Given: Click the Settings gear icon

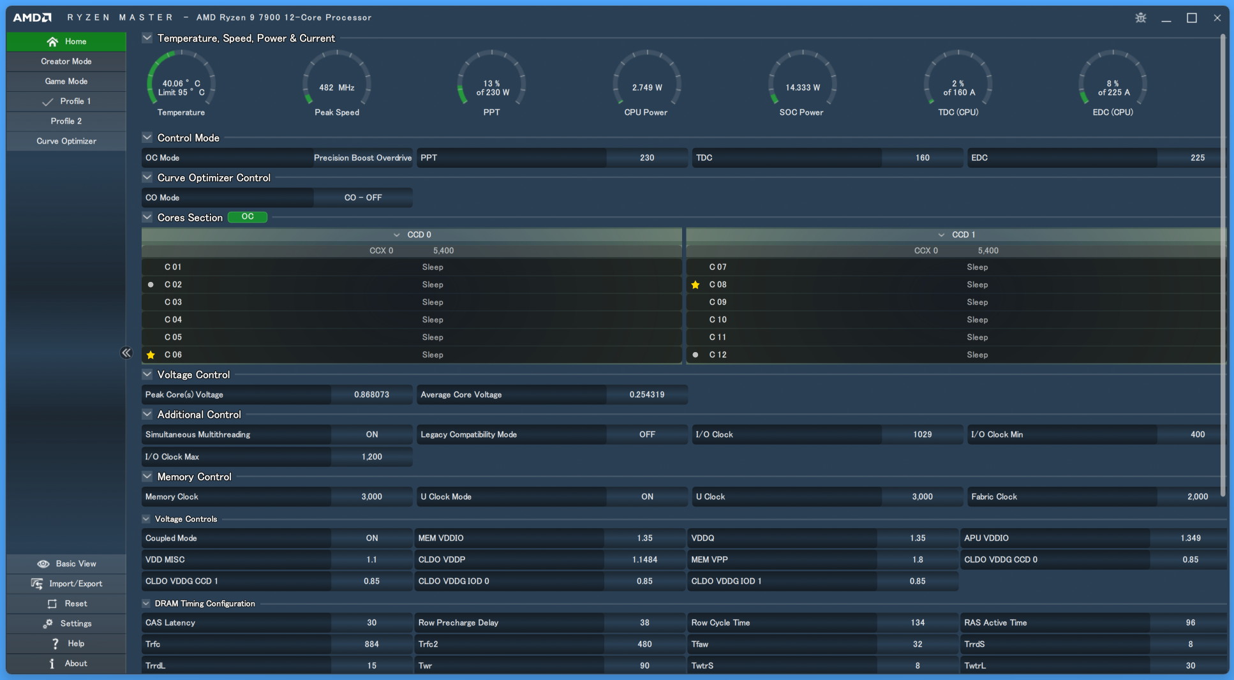Looking at the screenshot, I should [x=48, y=623].
